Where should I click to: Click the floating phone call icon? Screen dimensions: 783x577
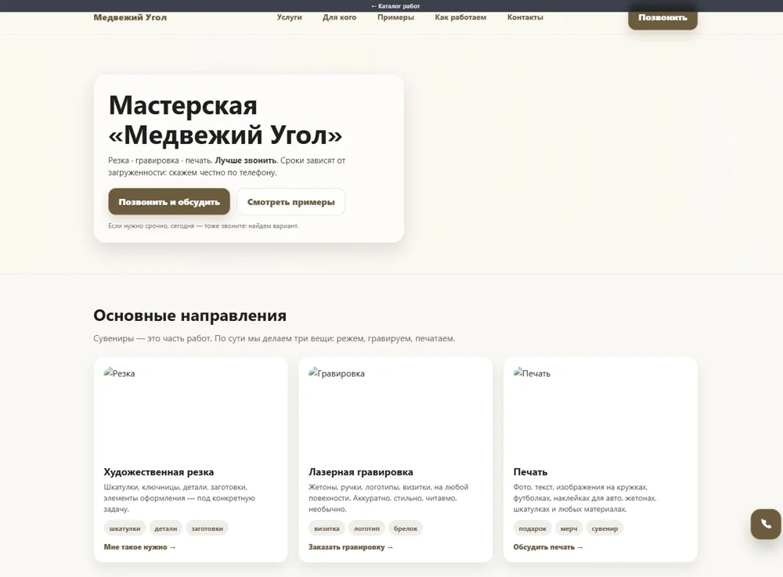[x=766, y=524]
